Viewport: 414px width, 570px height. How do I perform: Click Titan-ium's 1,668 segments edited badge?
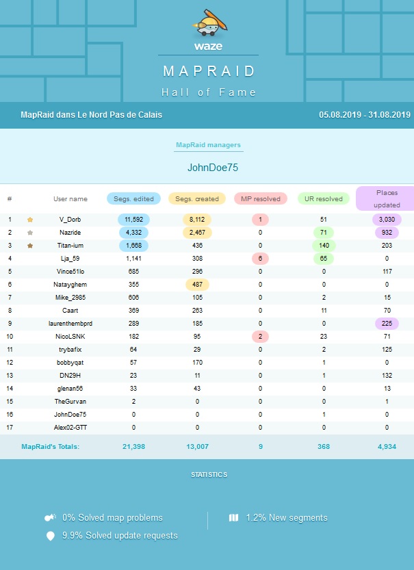click(133, 246)
